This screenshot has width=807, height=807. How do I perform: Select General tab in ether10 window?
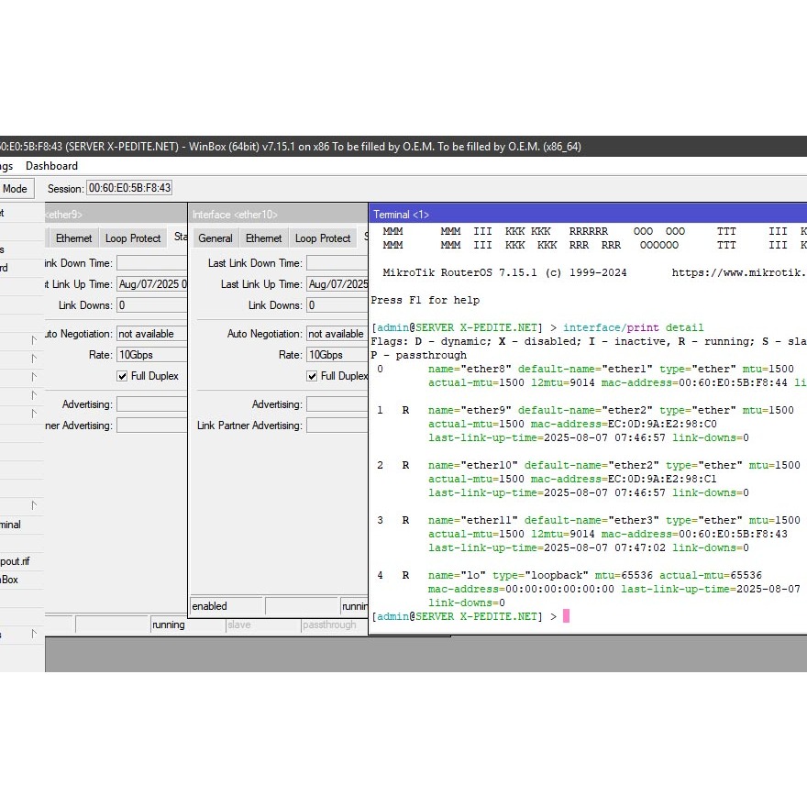click(216, 238)
